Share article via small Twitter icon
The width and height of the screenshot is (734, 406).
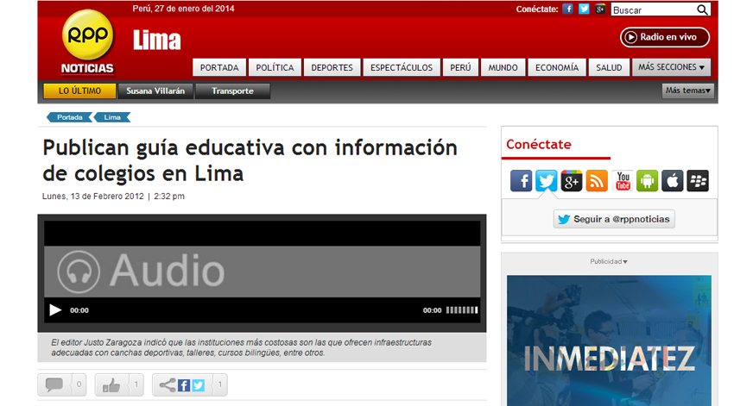[x=199, y=385]
